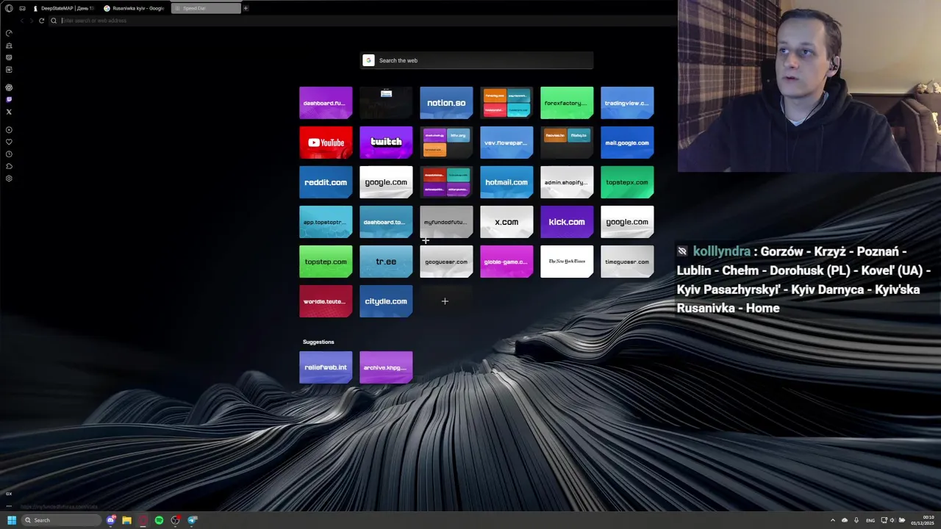The height and width of the screenshot is (529, 941).
Task: Open the mail.google.com speed dial tile
Action: coord(627,143)
